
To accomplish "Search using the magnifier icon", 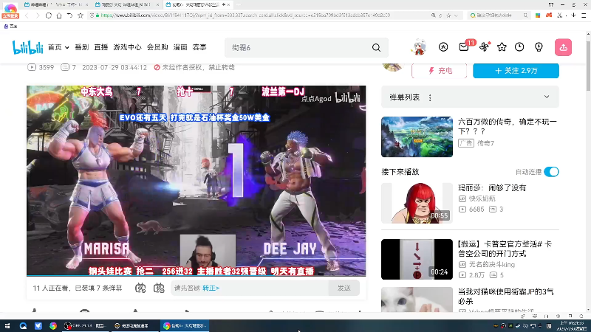I will tap(376, 48).
